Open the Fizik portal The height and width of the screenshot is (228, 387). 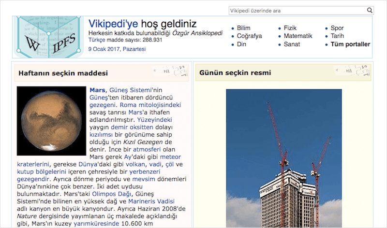pos(290,28)
